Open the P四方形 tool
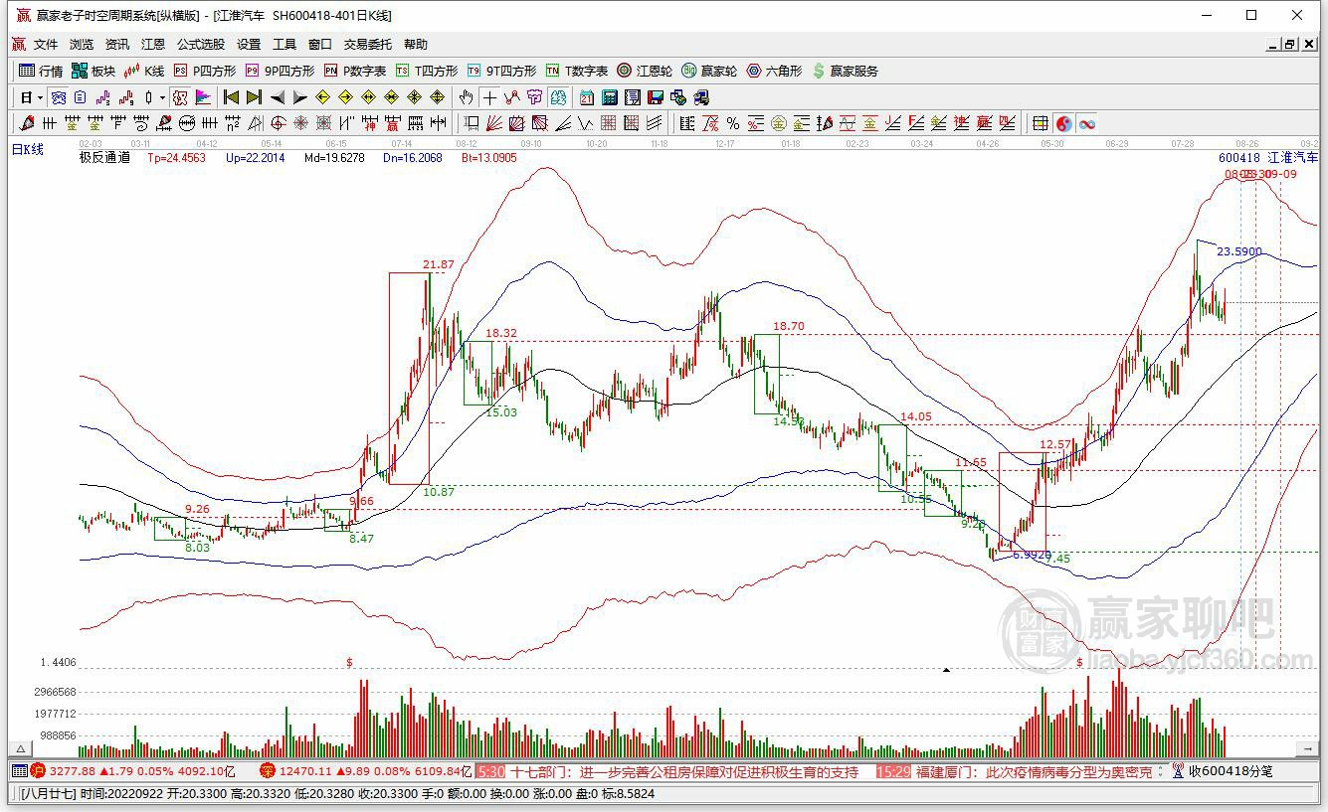The width and height of the screenshot is (1328, 812). 205,71
